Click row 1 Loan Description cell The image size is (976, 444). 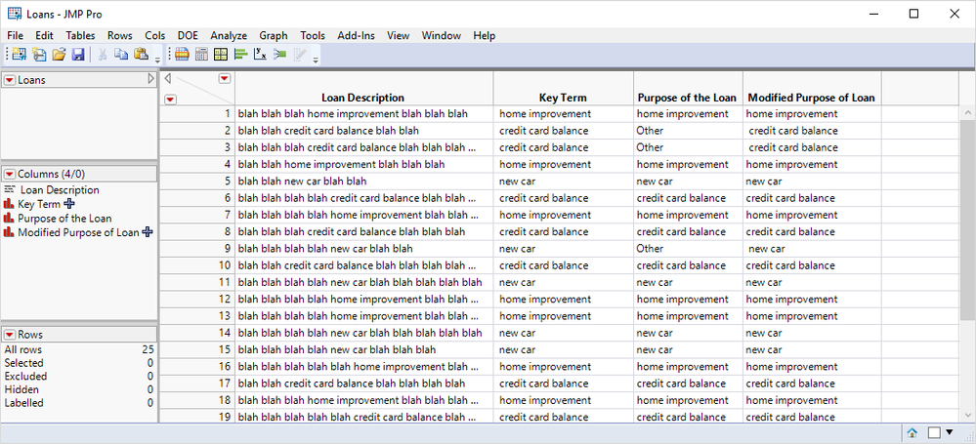(x=364, y=114)
